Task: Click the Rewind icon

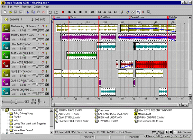Action: (x=105, y=12)
